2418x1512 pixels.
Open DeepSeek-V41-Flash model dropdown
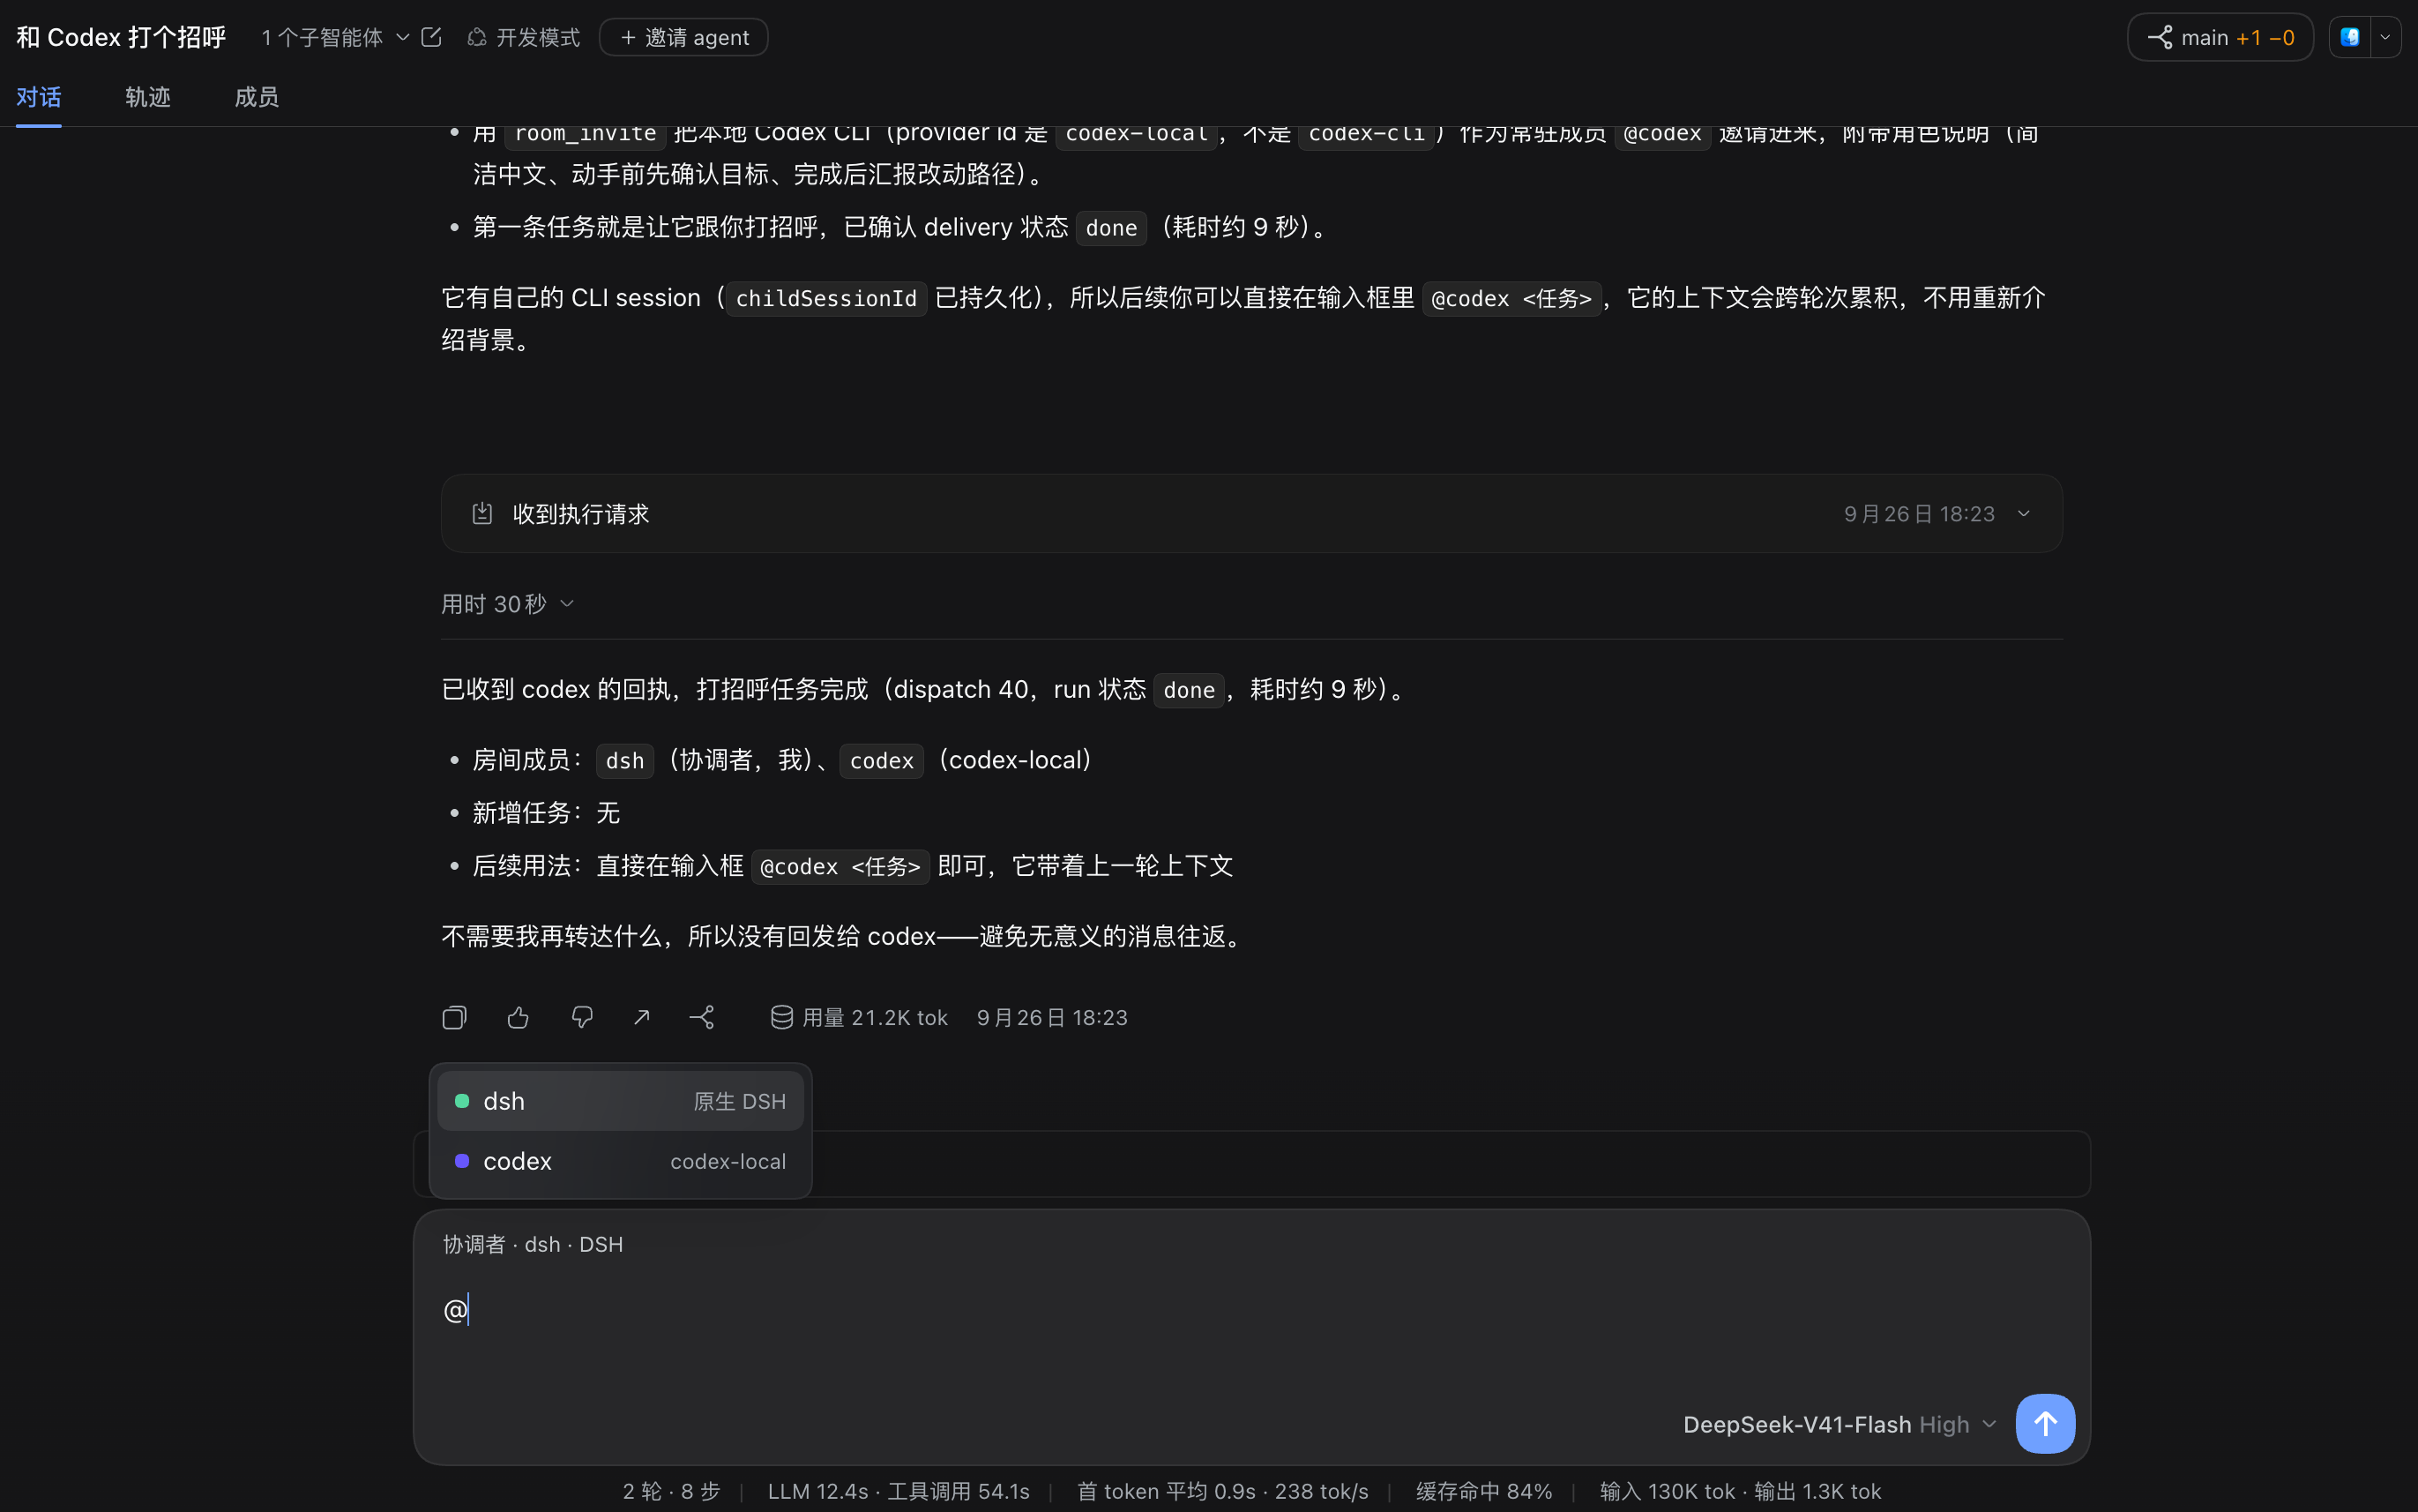(1840, 1424)
